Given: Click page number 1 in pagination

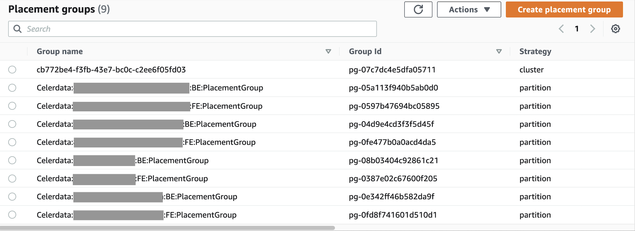Looking at the screenshot, I should click(x=577, y=29).
